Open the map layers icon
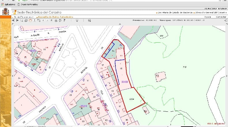 click(89, 20)
